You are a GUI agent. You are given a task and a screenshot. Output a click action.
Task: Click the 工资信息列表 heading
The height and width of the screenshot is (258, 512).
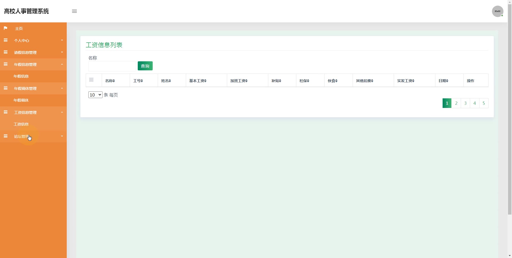(x=104, y=45)
